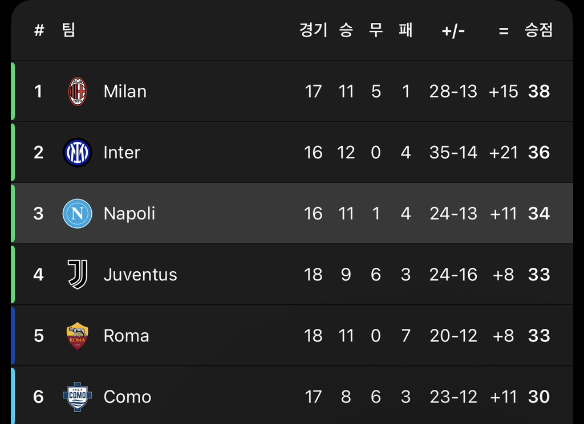
Task: Tap the Napoli club crest
Action: (x=78, y=214)
